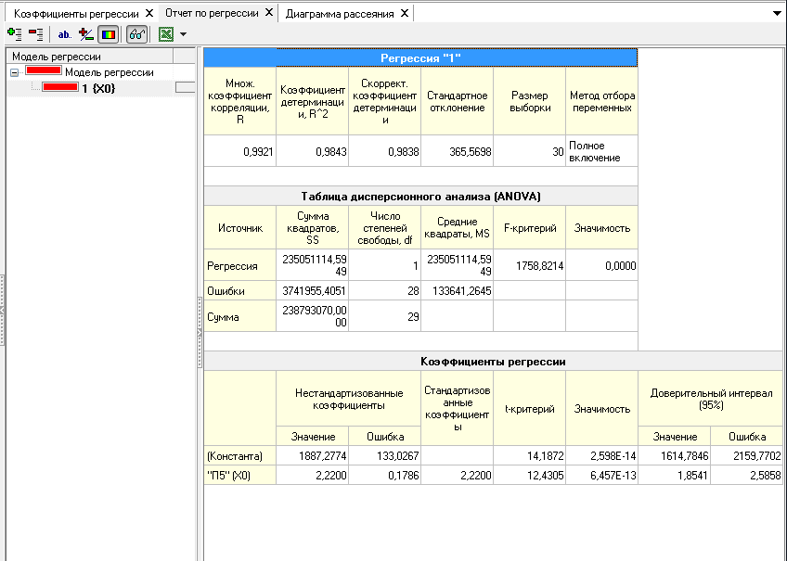Click the Нестандартизованные коэффициенты header

click(x=348, y=399)
